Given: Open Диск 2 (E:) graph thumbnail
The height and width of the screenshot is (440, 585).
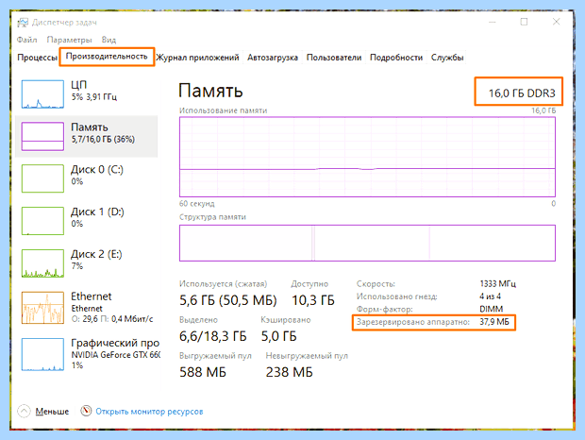Looking at the screenshot, I should (x=42, y=263).
